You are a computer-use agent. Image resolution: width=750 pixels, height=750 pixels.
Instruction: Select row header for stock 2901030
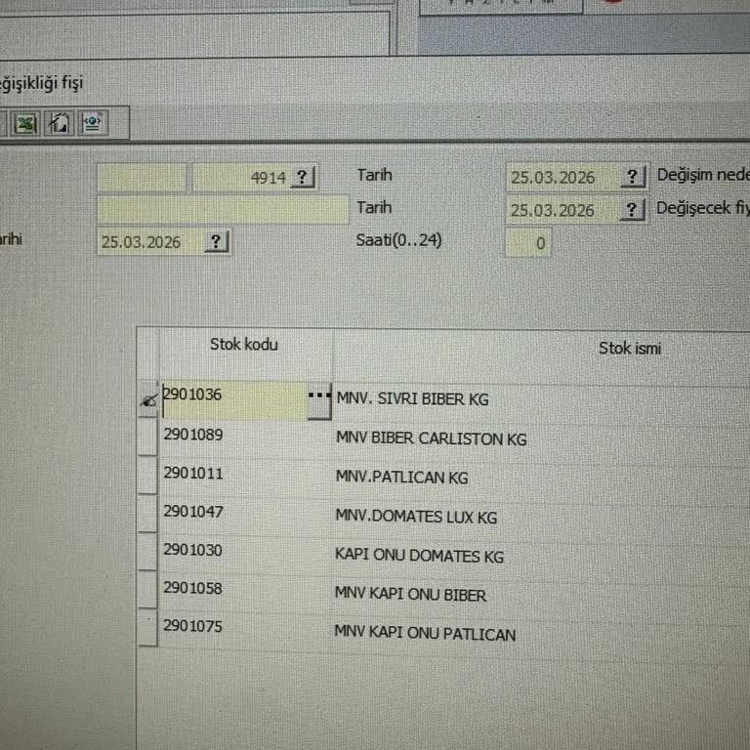(147, 552)
